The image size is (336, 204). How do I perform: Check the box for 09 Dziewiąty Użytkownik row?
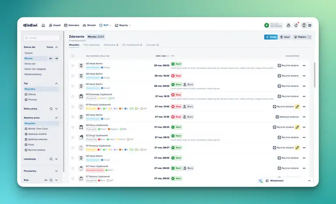[x=73, y=96]
